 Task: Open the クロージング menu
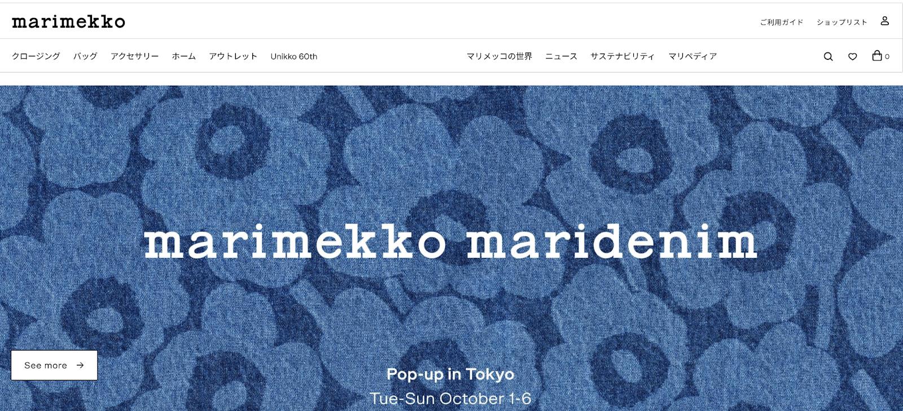[x=36, y=56]
